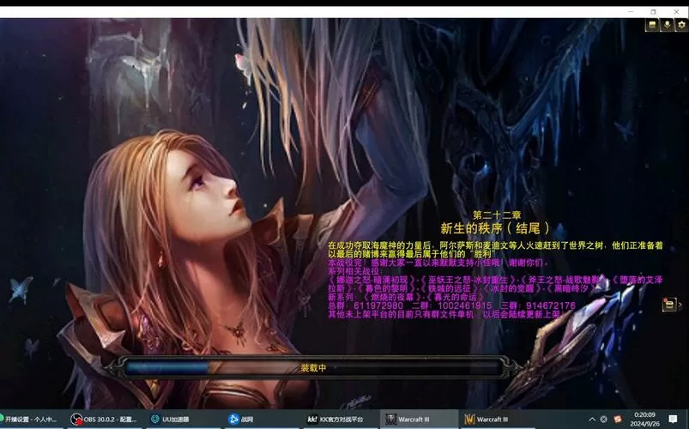
Task: Click the yellow panel icon beside microphone
Action: [x=652, y=25]
